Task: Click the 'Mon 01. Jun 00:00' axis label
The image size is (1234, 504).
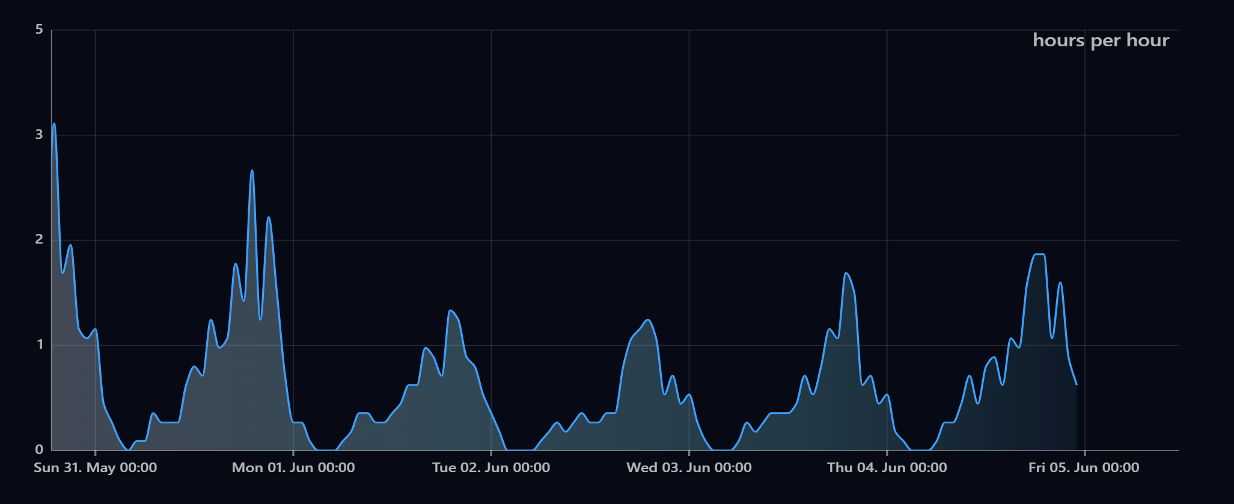Action: pos(293,467)
